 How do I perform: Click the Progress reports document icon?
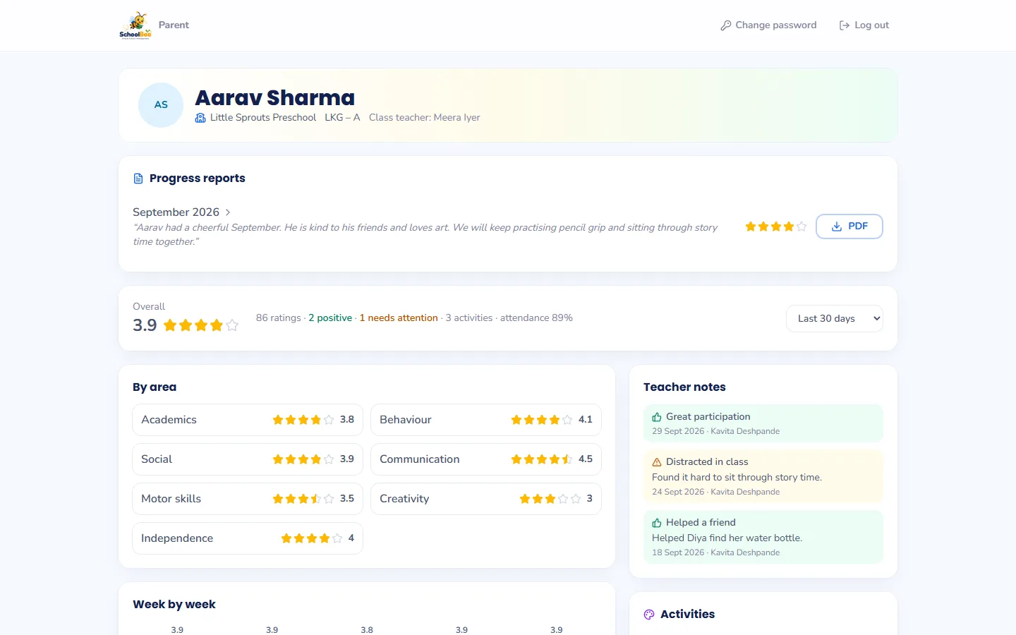[138, 179]
